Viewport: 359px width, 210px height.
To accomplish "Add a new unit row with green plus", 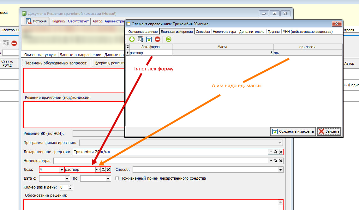I will pyautogui.click(x=132, y=39).
